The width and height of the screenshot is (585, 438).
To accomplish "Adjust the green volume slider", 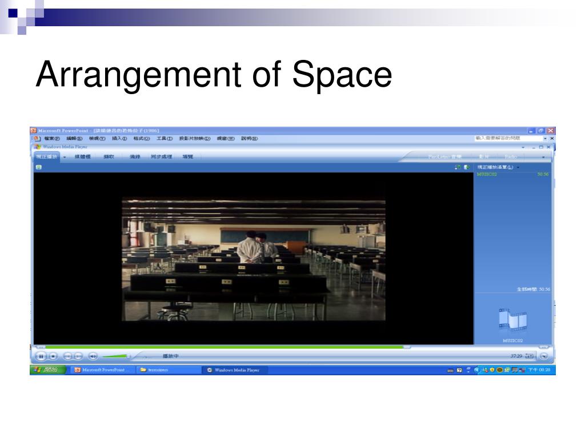I will coord(115,356).
